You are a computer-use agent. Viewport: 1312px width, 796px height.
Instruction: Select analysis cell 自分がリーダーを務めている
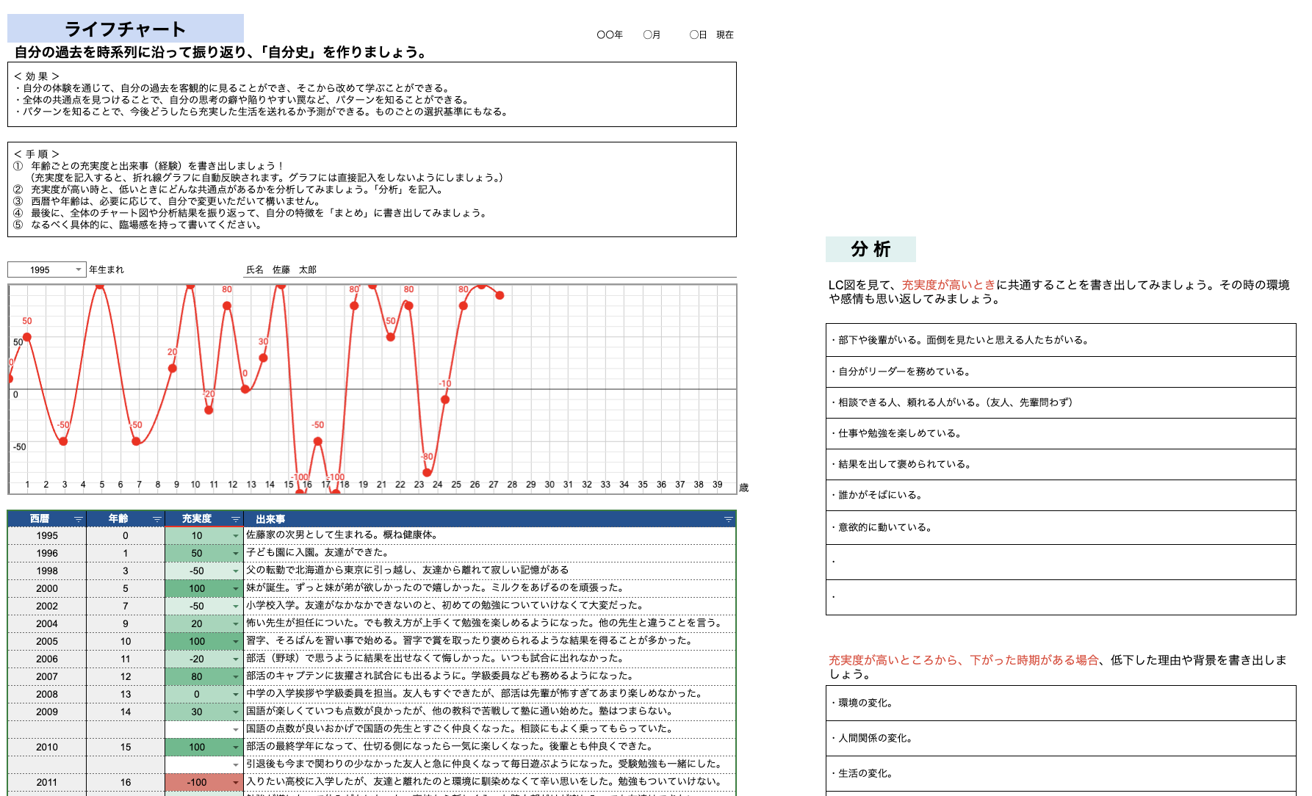[x=1060, y=372]
